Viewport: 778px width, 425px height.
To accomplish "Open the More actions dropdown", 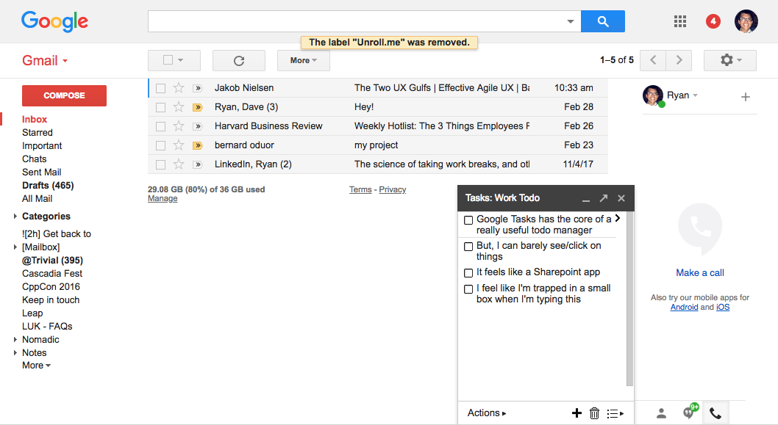I will (x=303, y=60).
